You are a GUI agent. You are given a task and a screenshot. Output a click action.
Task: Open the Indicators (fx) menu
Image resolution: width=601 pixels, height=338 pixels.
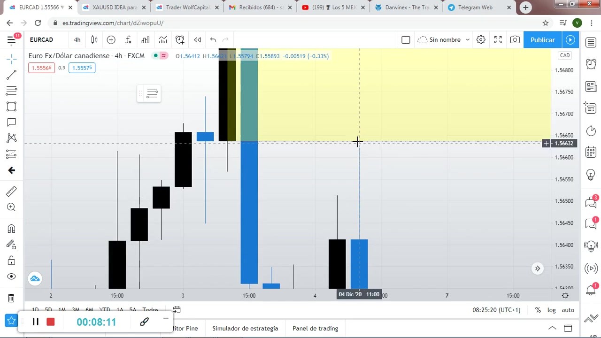128,40
